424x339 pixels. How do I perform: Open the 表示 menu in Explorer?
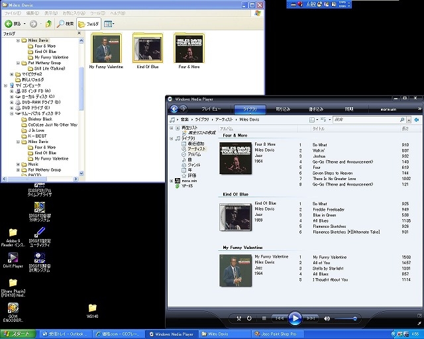click(51, 13)
